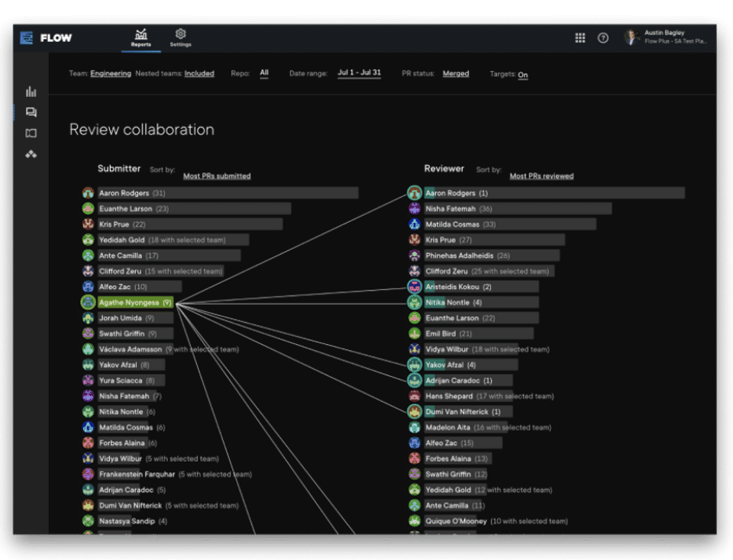This screenshot has width=733, height=560.
Task: Open the apps grid icon
Action: [580, 38]
